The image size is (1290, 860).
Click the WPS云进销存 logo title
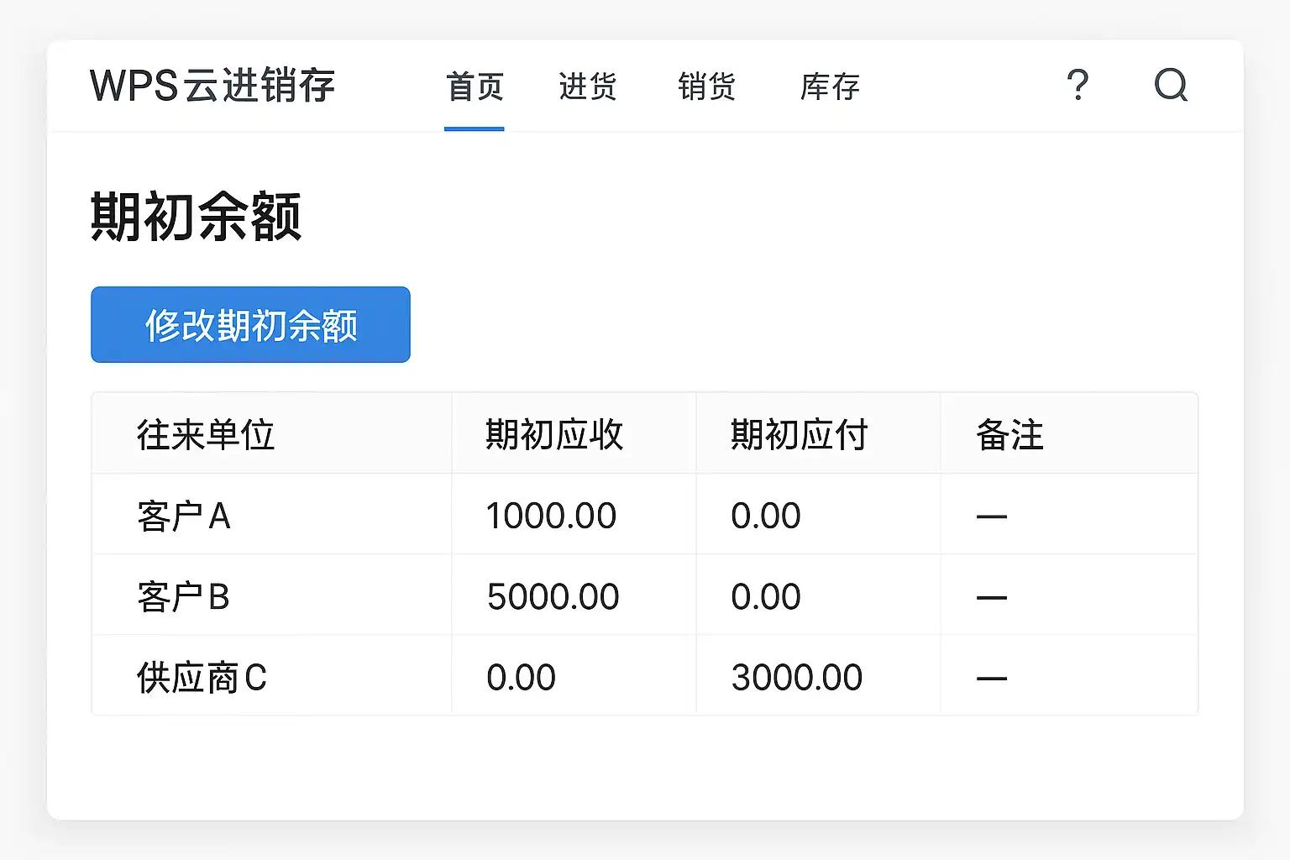click(x=212, y=86)
